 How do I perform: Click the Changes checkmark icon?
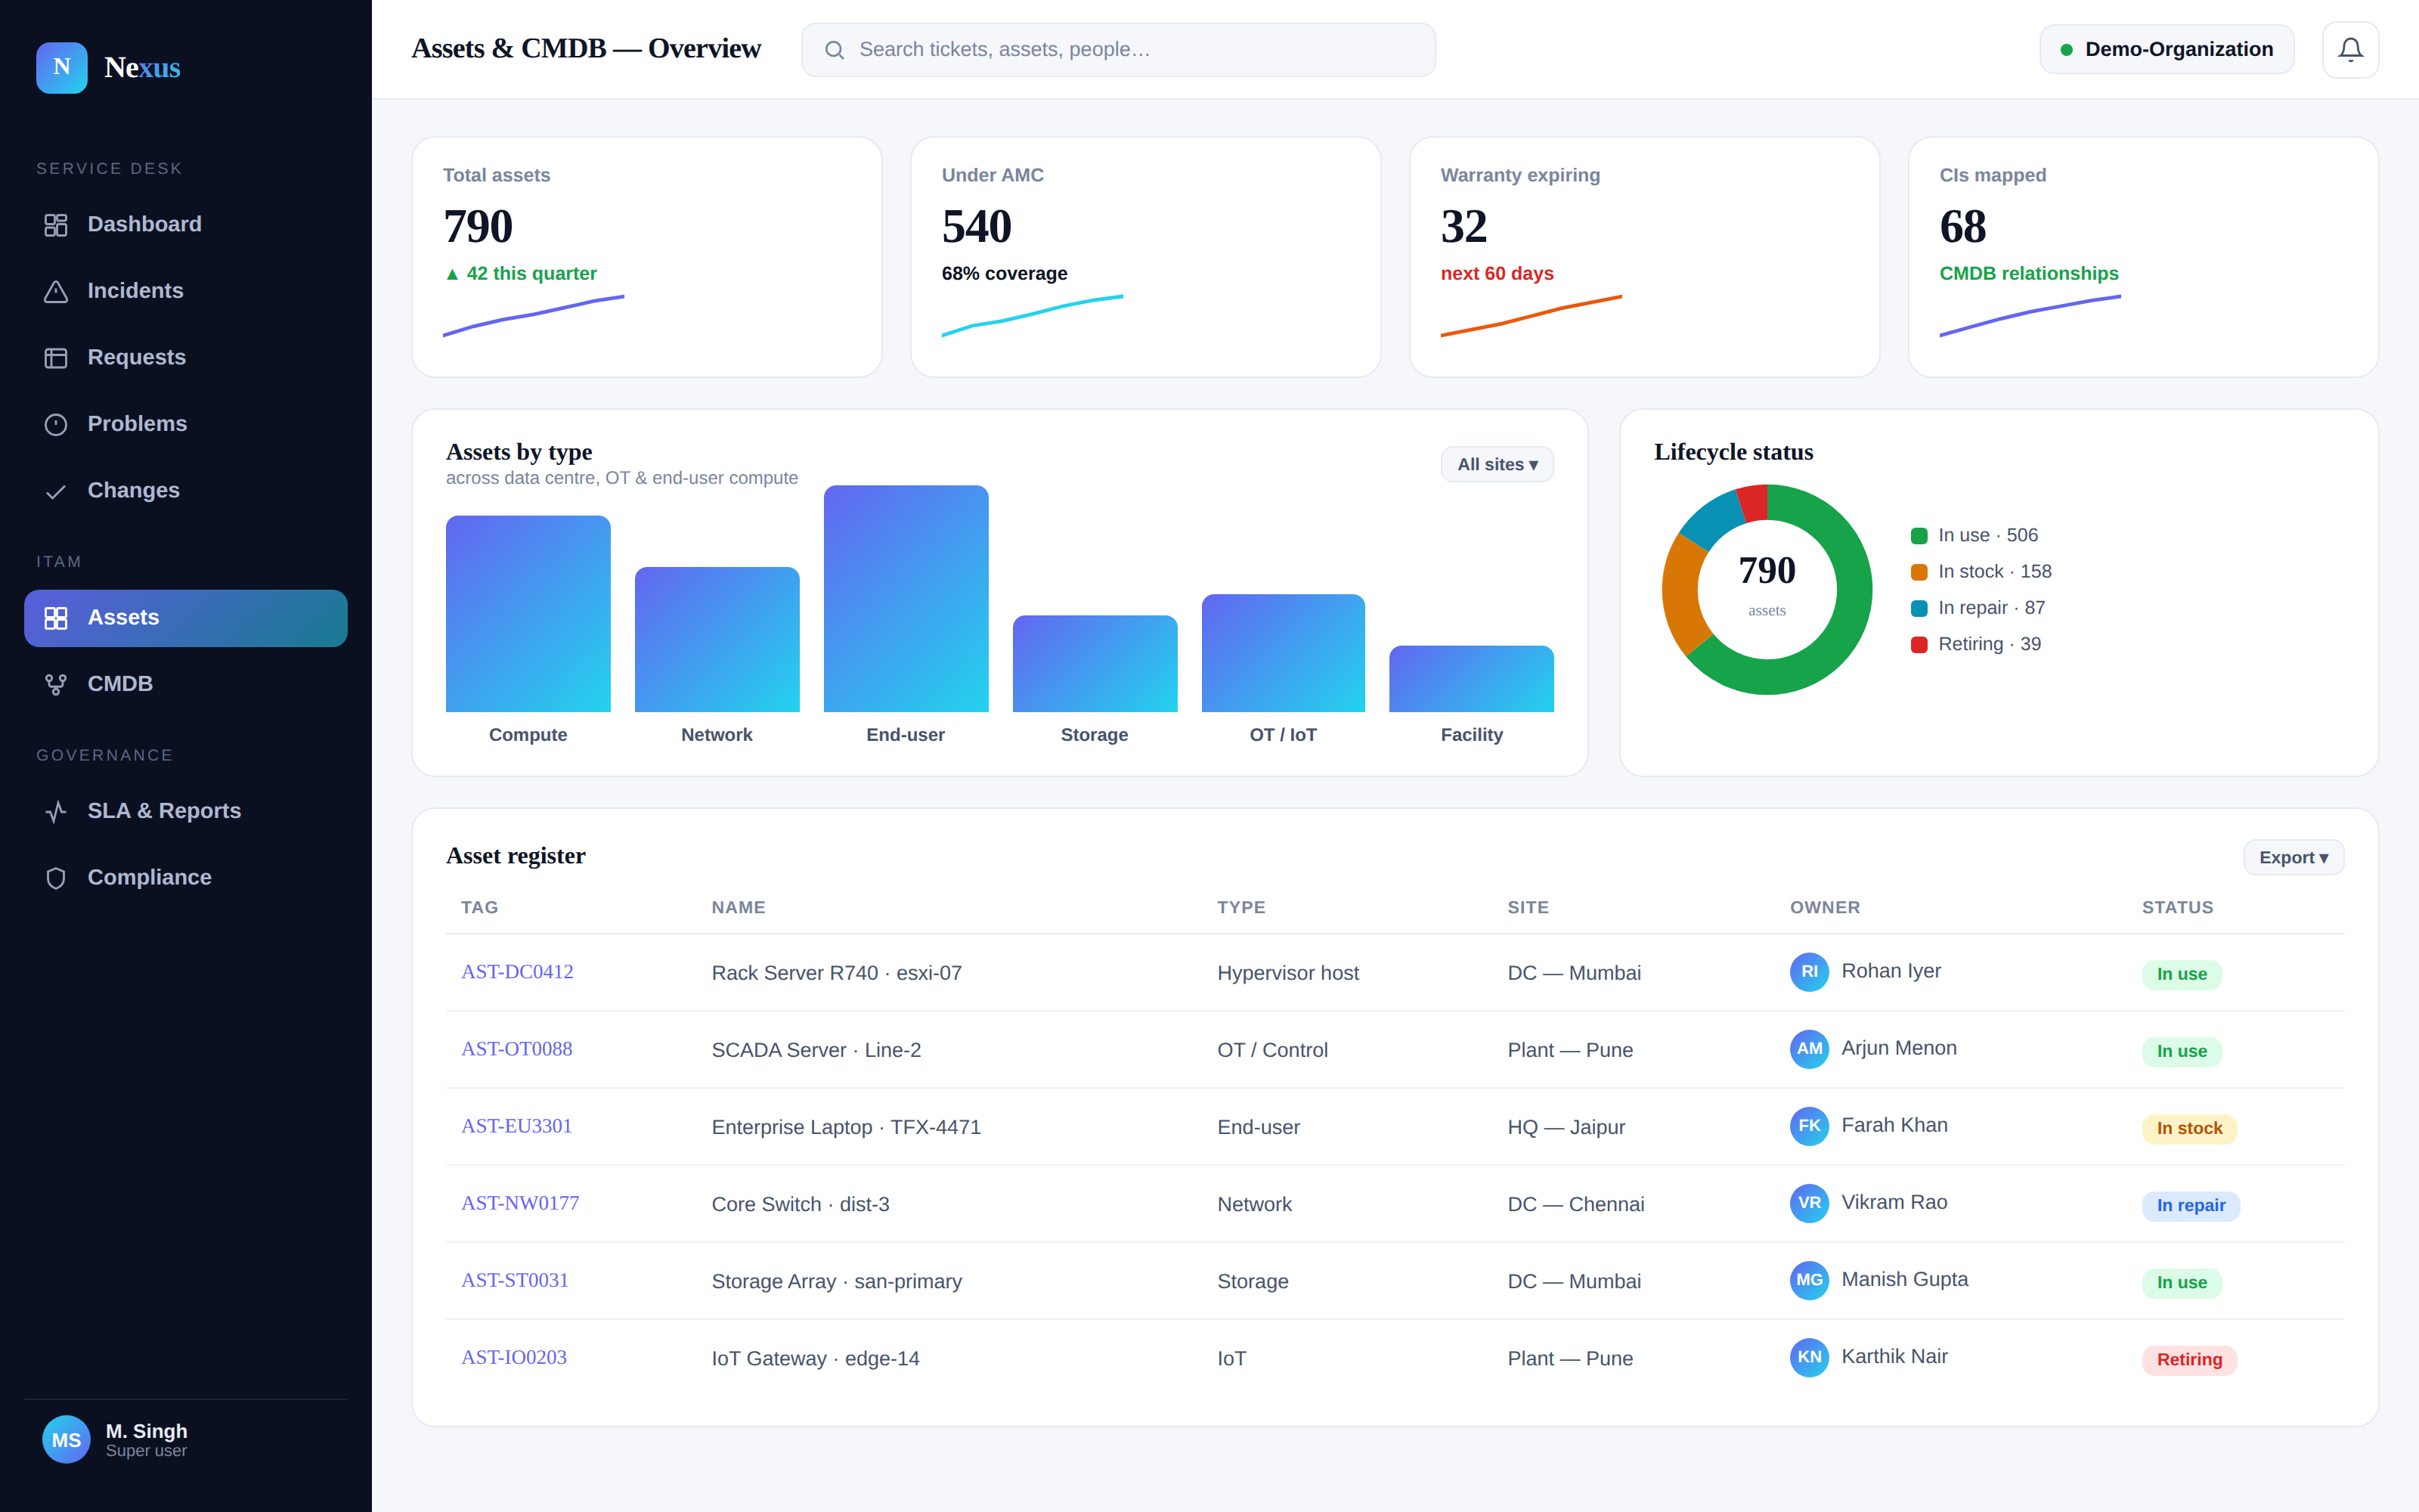pyautogui.click(x=56, y=491)
